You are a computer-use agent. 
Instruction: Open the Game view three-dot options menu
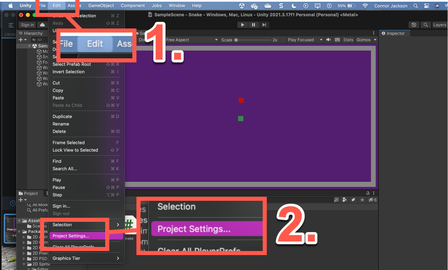coord(373,33)
